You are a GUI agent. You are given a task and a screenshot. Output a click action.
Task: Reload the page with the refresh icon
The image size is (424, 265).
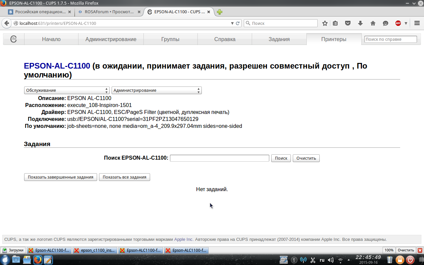(x=238, y=24)
